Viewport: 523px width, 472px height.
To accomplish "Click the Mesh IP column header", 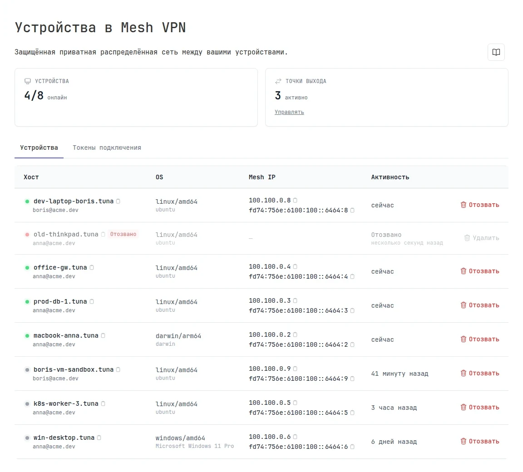I will 262,177.
